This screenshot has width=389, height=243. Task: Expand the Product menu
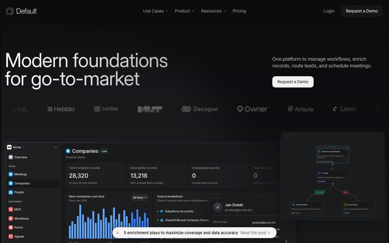pyautogui.click(x=184, y=11)
